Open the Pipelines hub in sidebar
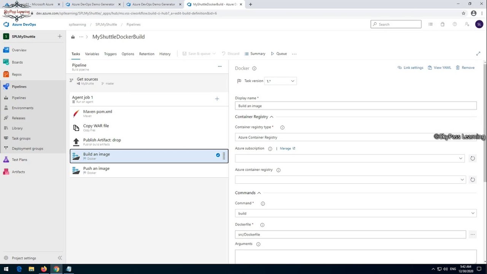Image resolution: width=487 pixels, height=274 pixels. (x=19, y=87)
